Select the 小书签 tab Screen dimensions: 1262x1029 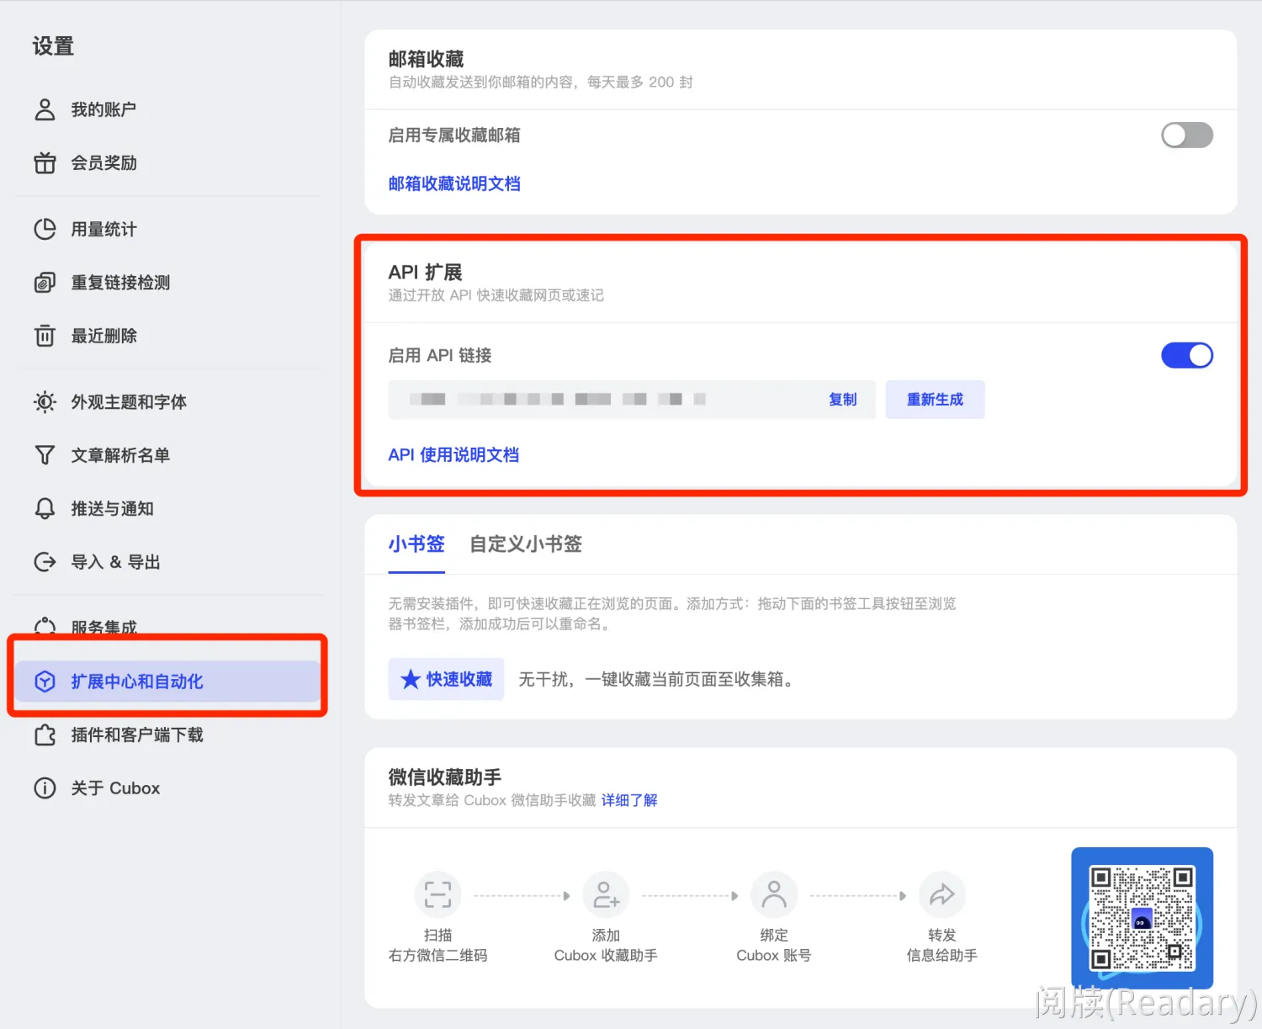(416, 544)
